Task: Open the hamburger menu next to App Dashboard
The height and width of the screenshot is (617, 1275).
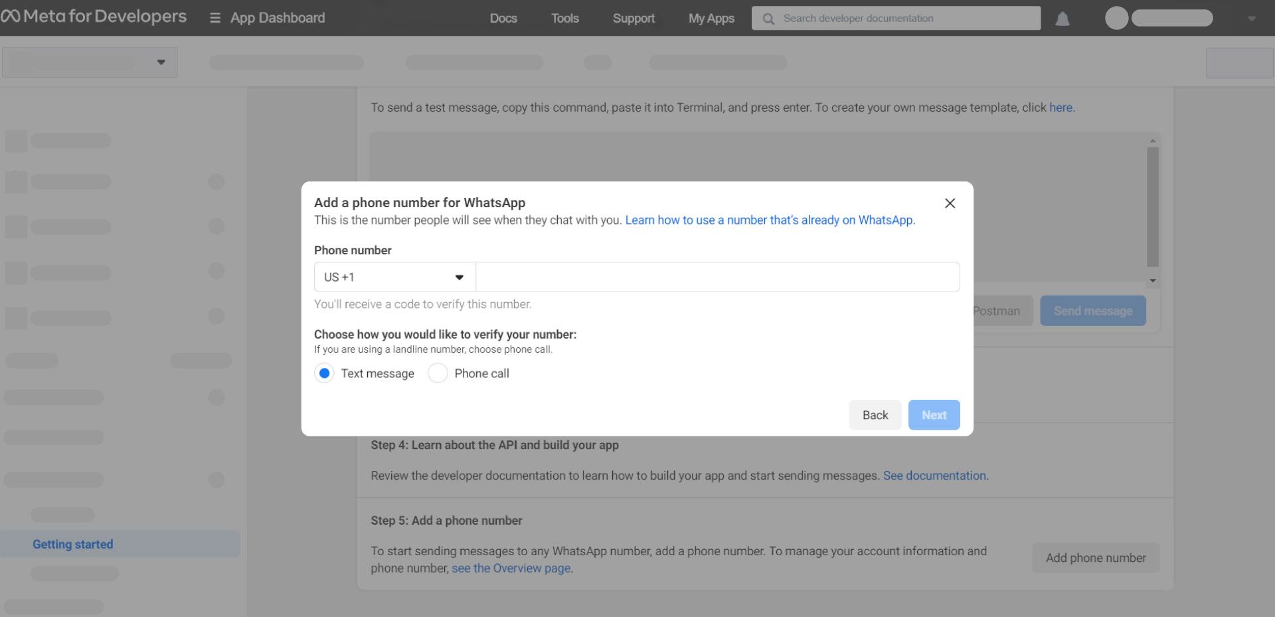Action: pyautogui.click(x=214, y=18)
